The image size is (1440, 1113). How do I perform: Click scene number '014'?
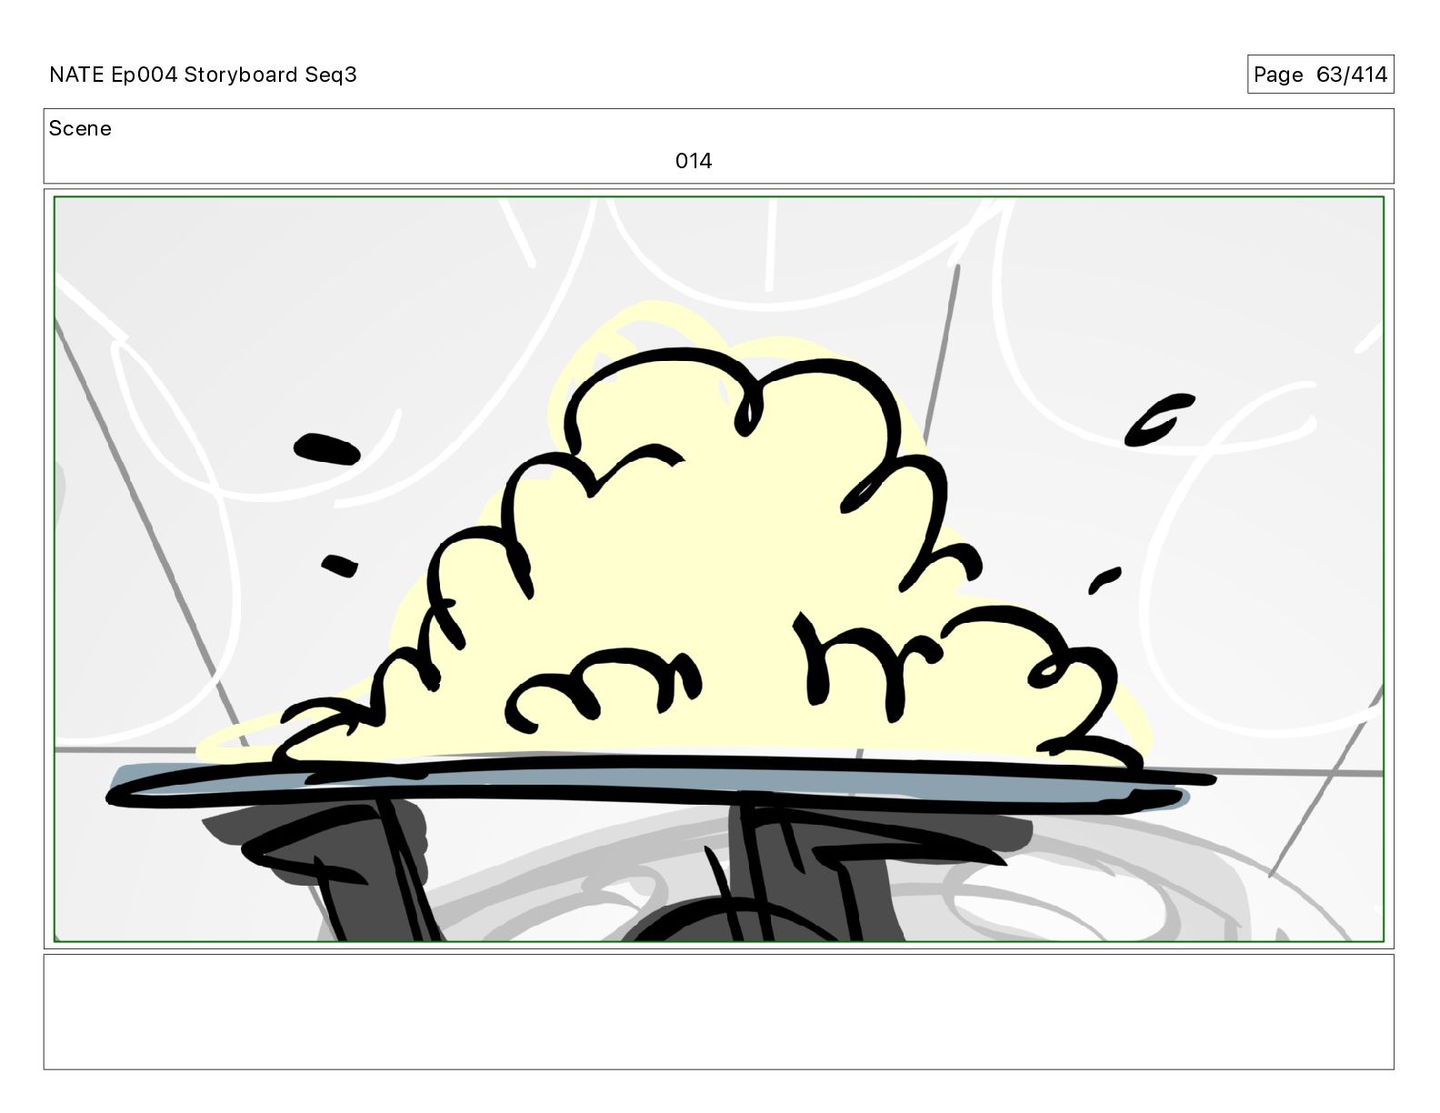(693, 161)
